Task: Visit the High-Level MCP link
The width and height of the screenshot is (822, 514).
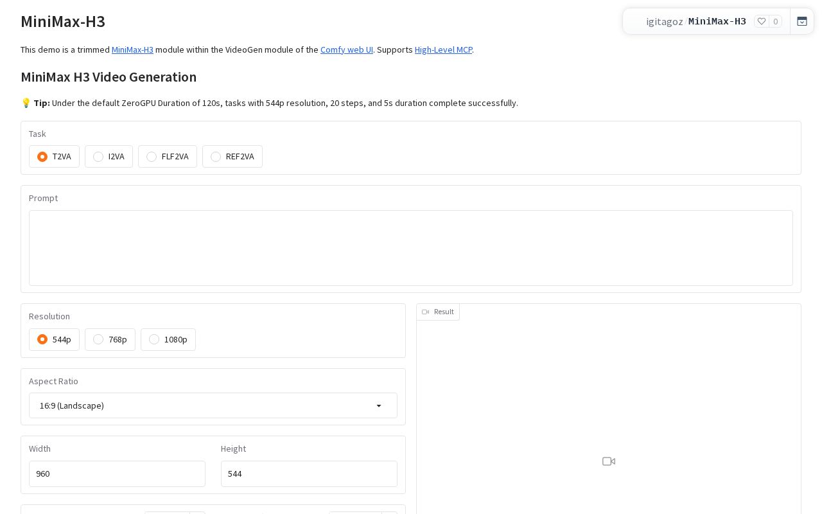Action: [444, 49]
